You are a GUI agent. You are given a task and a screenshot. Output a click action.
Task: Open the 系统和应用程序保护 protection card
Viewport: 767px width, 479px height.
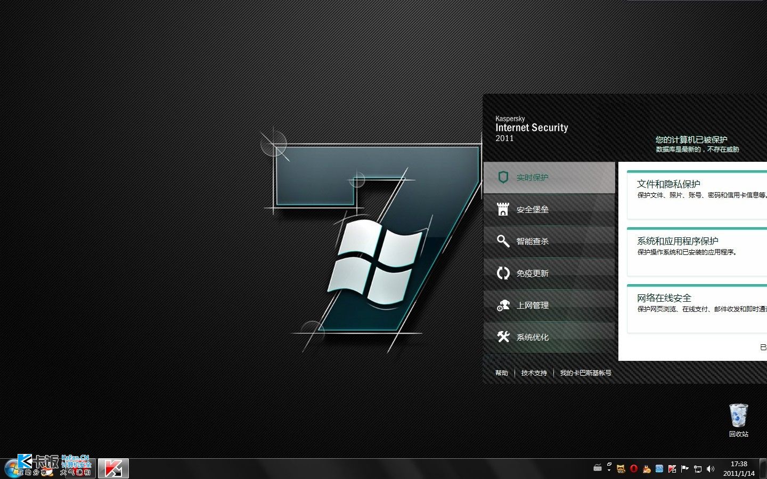point(697,252)
